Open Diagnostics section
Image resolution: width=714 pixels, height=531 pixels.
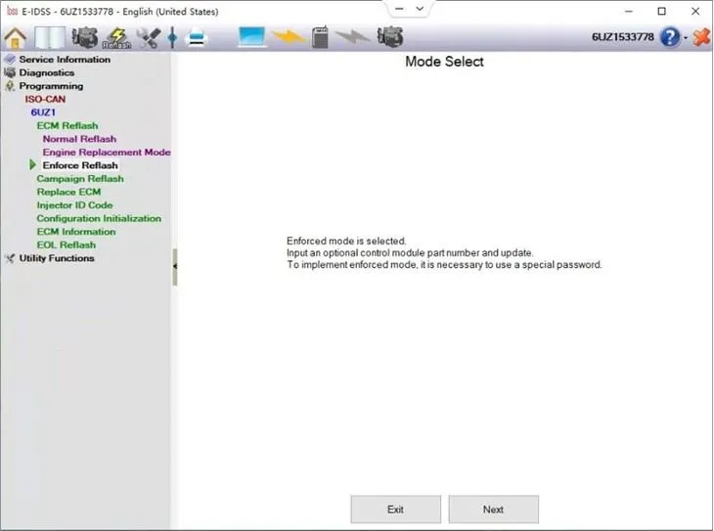click(x=46, y=72)
